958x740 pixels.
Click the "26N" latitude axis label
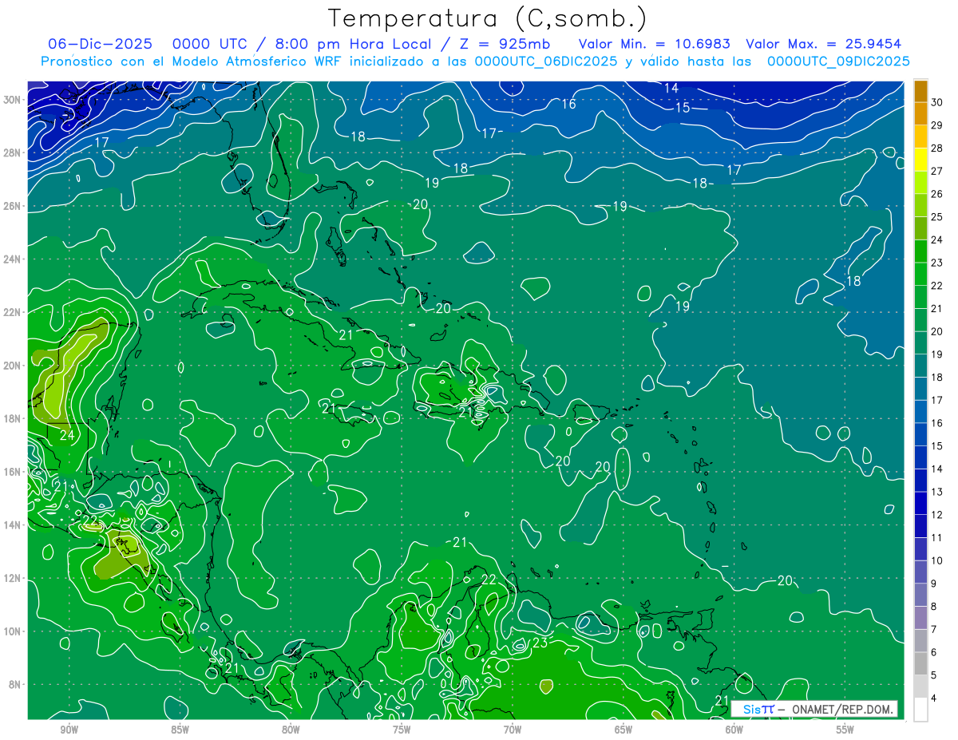(12, 206)
